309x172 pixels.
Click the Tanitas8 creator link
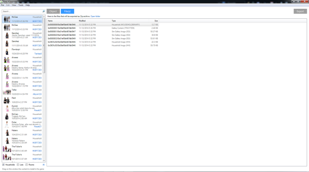pos(38,53)
